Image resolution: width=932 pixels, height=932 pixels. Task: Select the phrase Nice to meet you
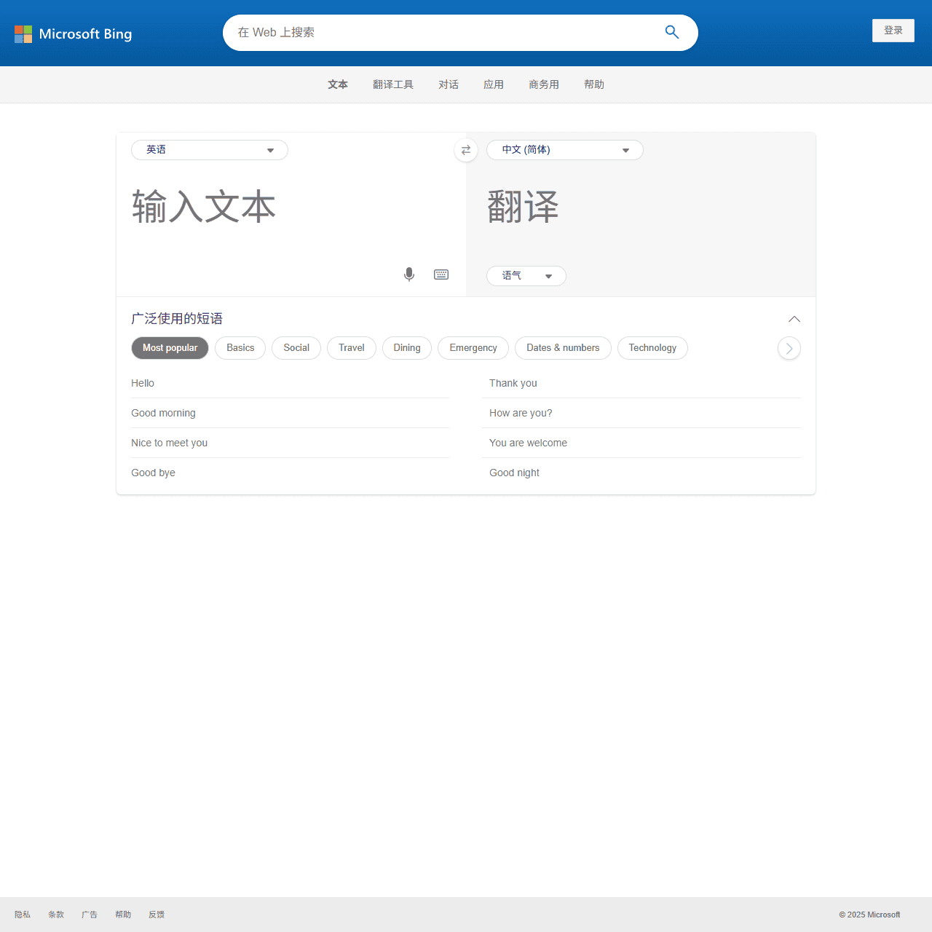169,442
